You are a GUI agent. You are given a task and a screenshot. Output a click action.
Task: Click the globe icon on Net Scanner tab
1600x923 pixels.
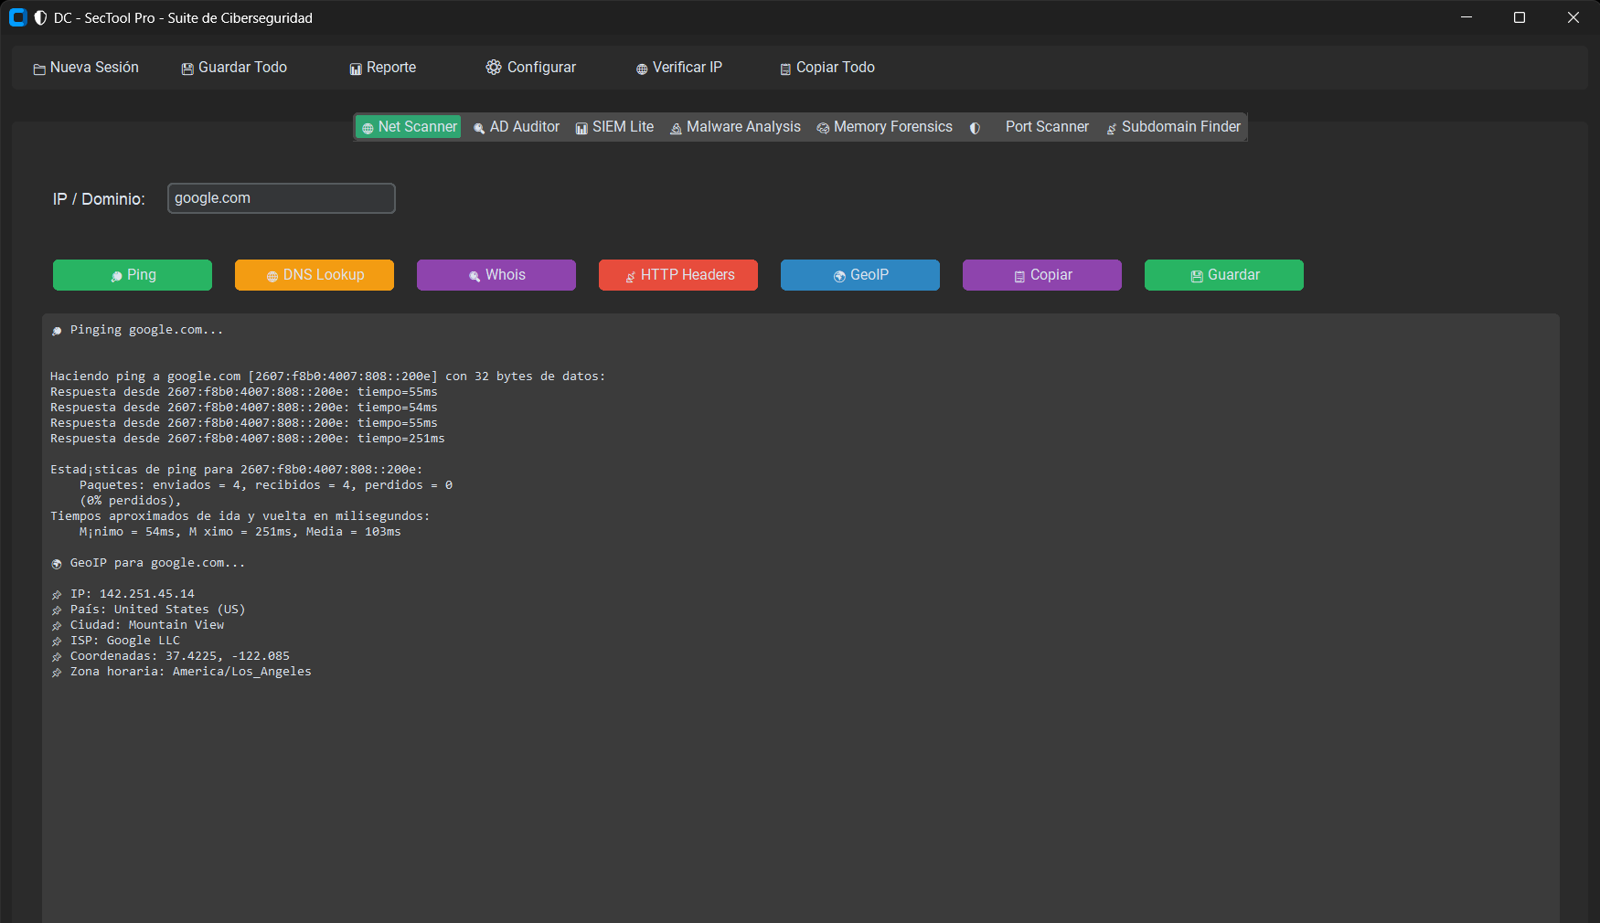pyautogui.click(x=368, y=129)
